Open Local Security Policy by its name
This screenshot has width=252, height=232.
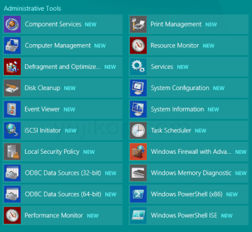[x=52, y=152]
